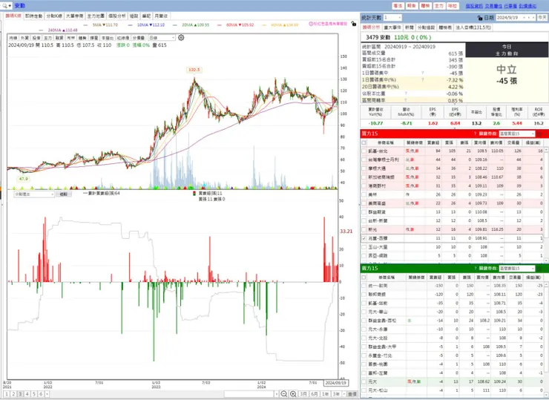Click the red-green 買賣超 legend icon
The height and width of the screenshot is (400, 549).
pos(194,194)
